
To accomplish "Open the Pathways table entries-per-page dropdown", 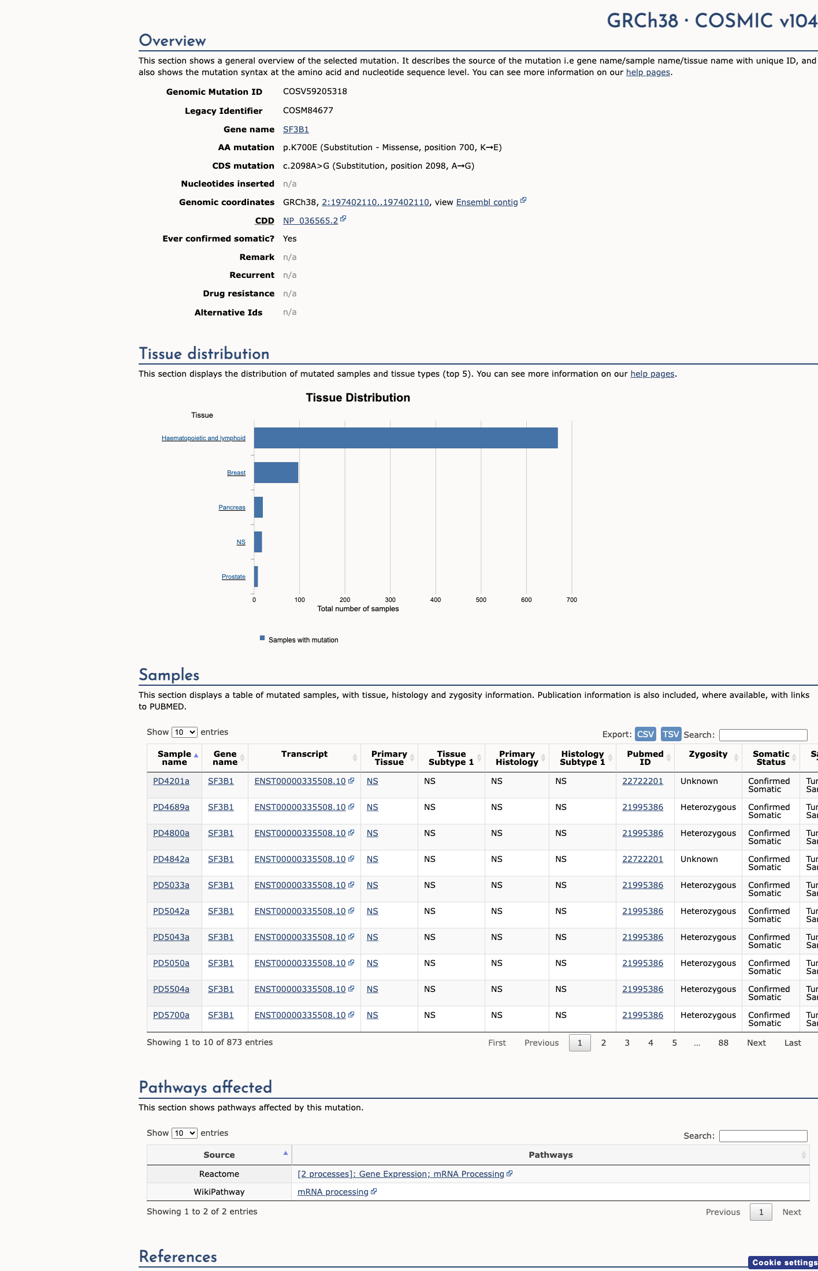I will [184, 1133].
